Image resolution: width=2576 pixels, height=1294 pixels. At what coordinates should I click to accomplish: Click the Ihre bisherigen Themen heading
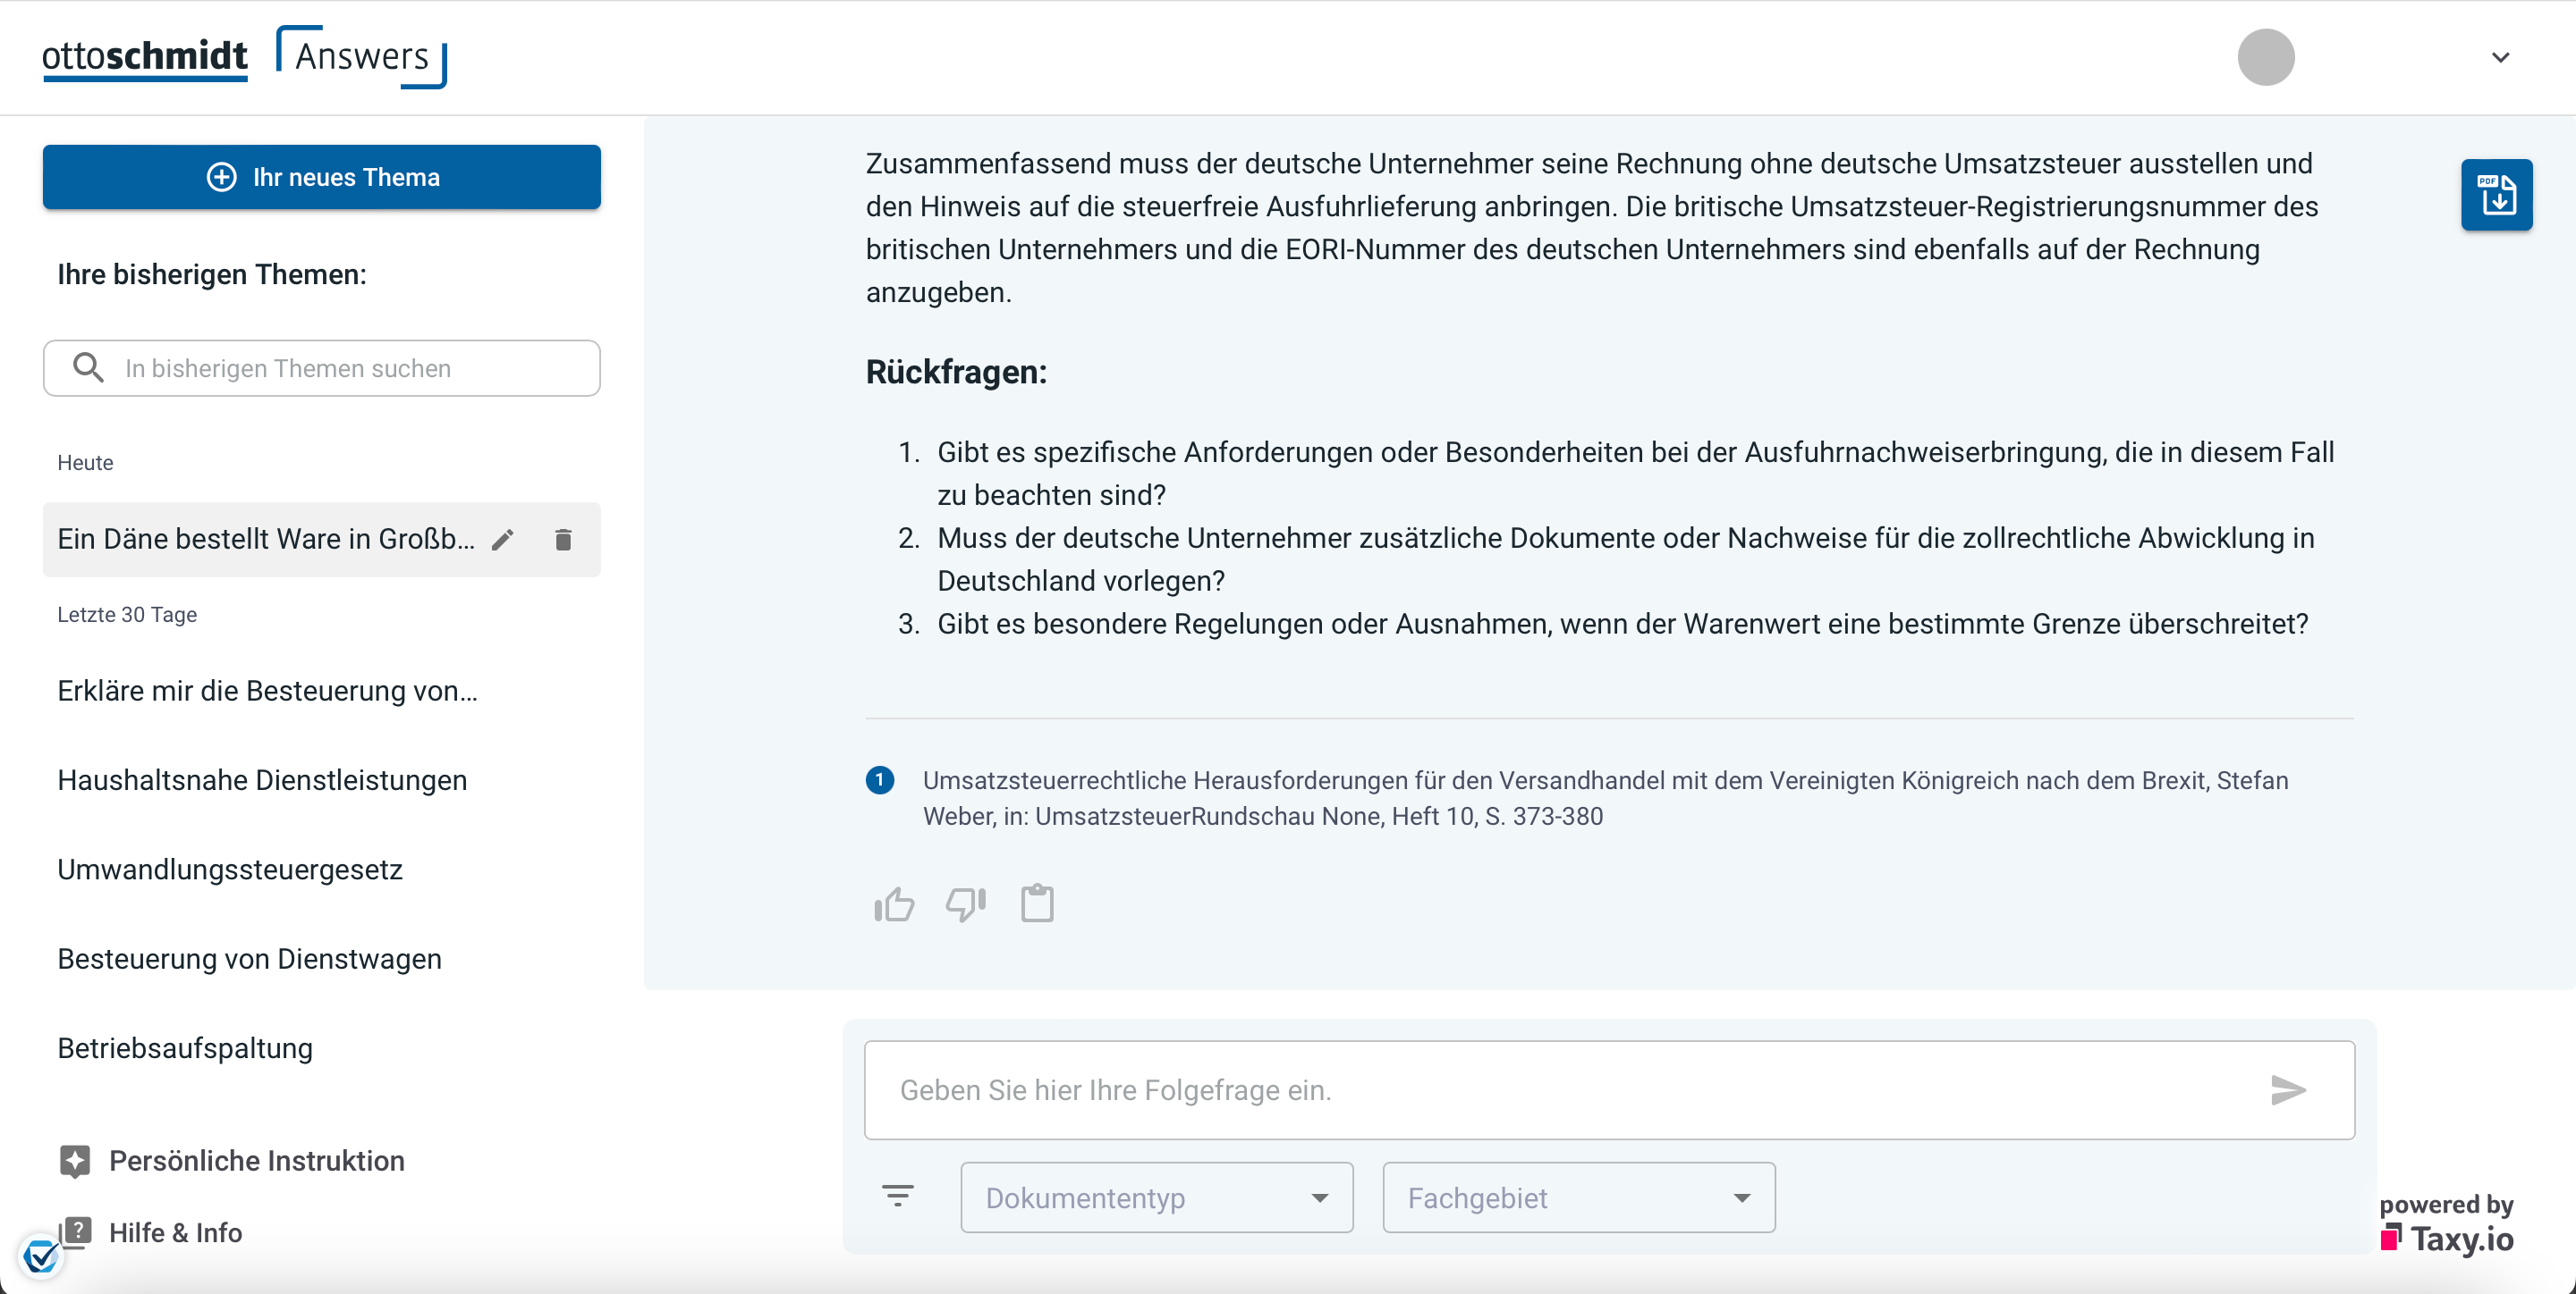click(212, 273)
